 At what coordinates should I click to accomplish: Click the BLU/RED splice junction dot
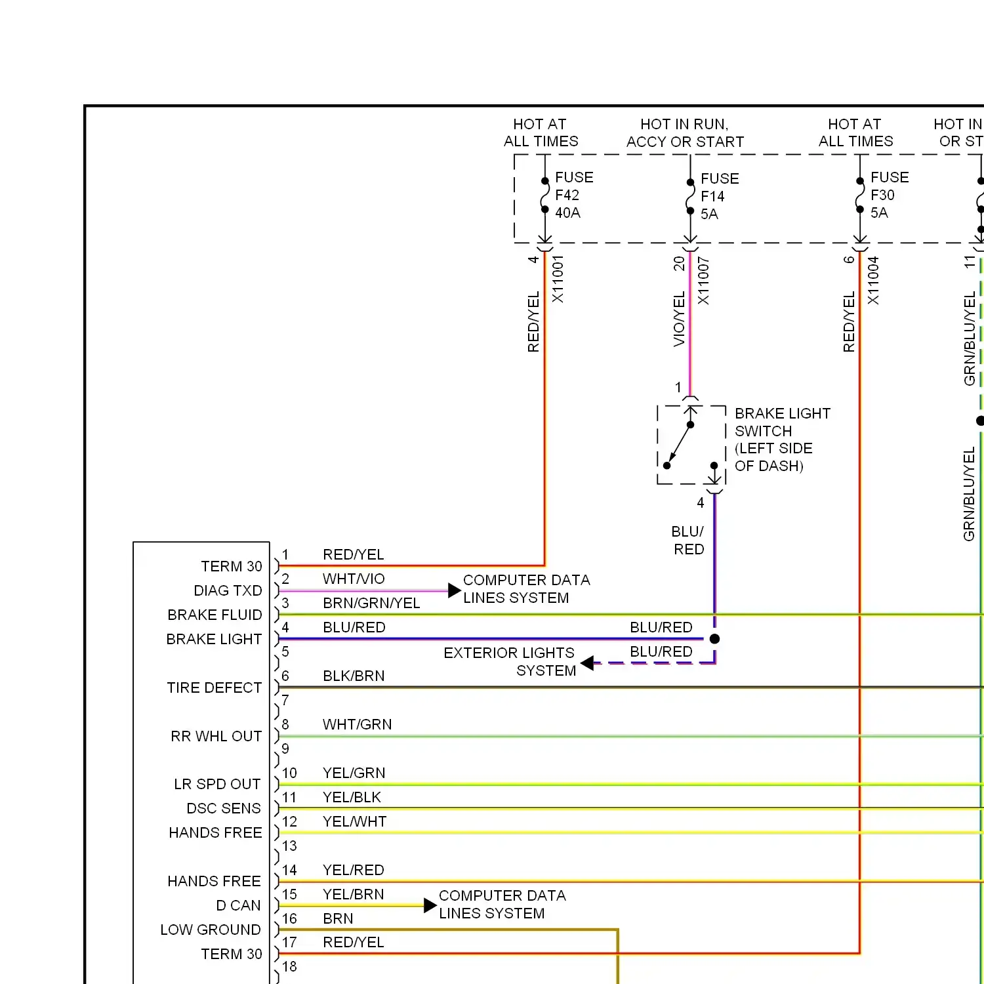[715, 639]
